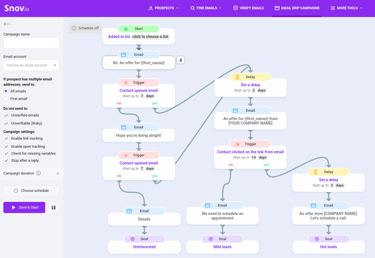Click the Choose schedule button
This screenshot has width=375, height=258.
[x=31, y=191]
